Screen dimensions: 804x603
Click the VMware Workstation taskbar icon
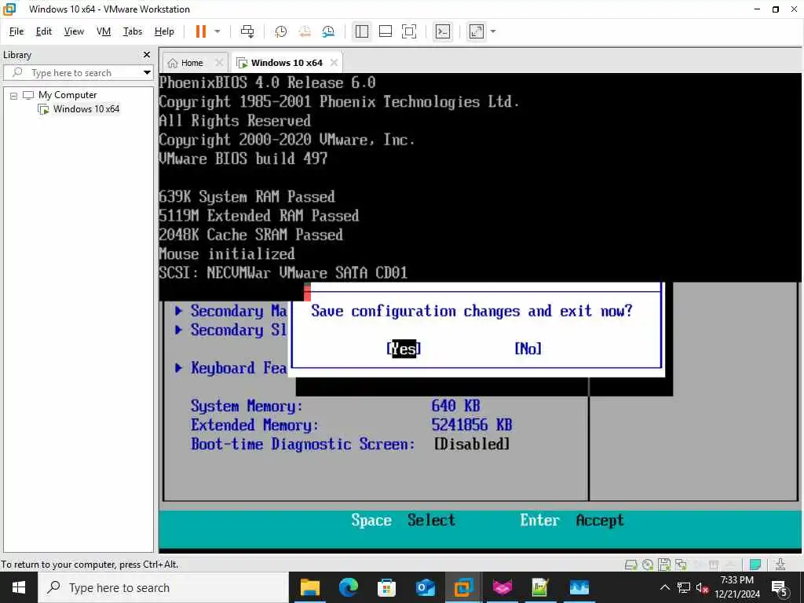coord(463,587)
